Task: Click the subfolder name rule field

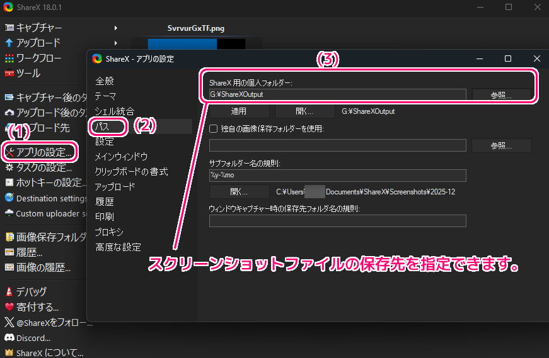Action: coord(337,175)
